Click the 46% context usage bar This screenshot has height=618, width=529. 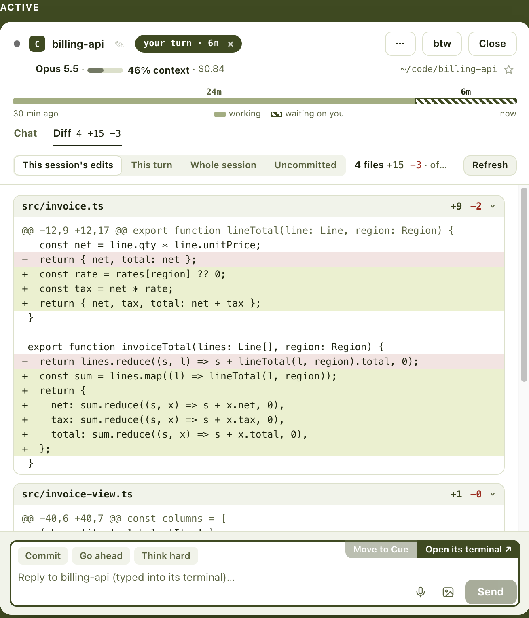point(105,70)
